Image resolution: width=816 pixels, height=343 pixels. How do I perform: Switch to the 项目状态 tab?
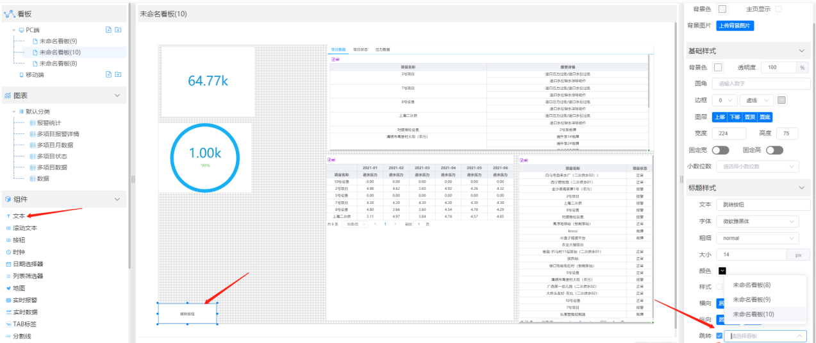[x=361, y=49]
